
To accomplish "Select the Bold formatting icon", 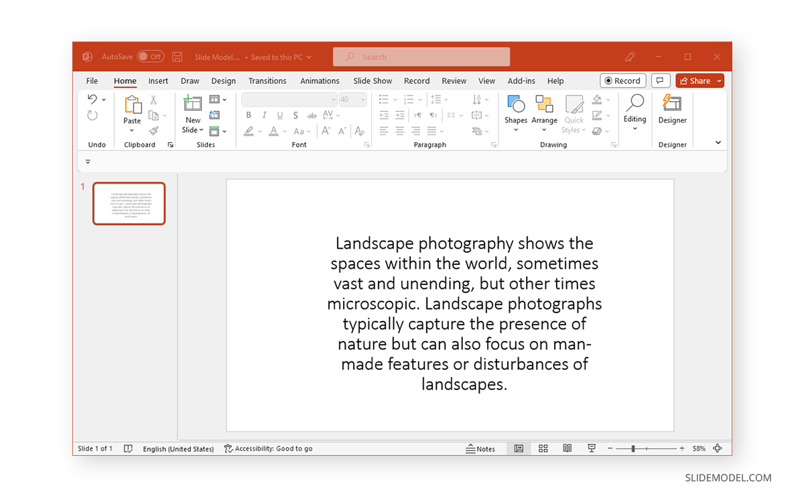I will (x=249, y=115).
